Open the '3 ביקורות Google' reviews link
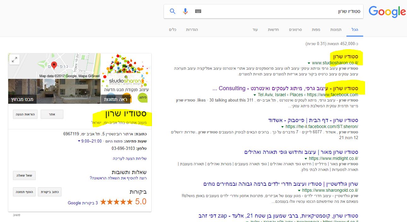The width and height of the screenshot is (407, 222). pos(83,203)
